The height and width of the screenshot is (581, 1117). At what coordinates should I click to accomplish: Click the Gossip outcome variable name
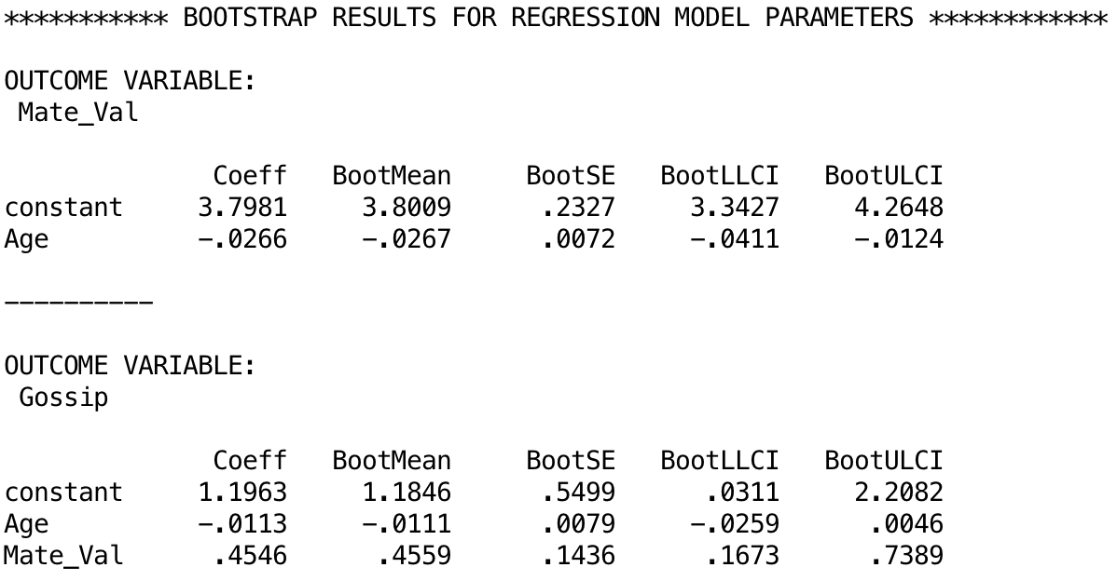pyautogui.click(x=62, y=399)
